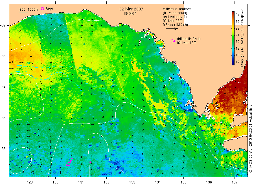The width and height of the screenshot is (254, 186).
Task: Click the 'Altimetric sealevel' caption text
Action: point(177,9)
